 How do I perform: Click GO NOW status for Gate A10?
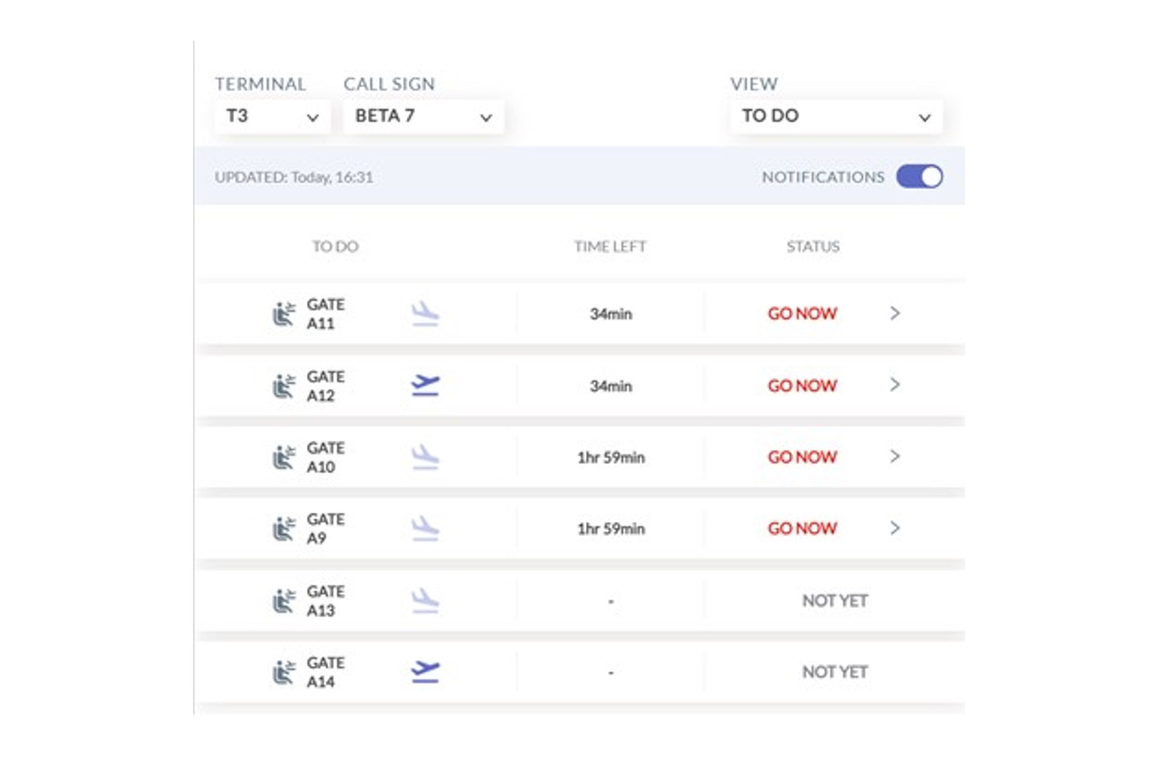click(x=803, y=457)
